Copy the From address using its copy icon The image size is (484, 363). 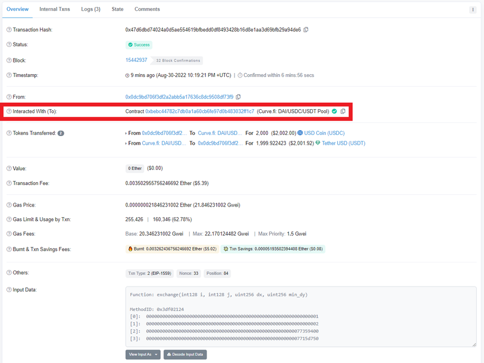coord(238,97)
